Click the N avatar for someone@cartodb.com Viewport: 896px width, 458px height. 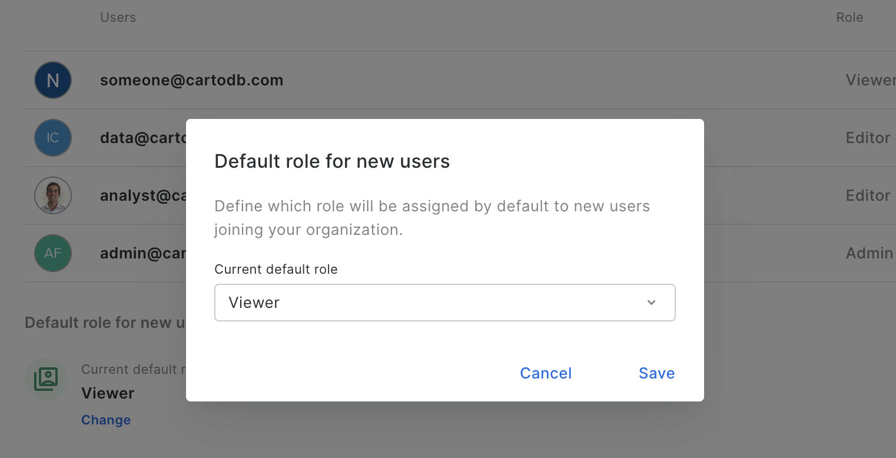click(x=53, y=80)
